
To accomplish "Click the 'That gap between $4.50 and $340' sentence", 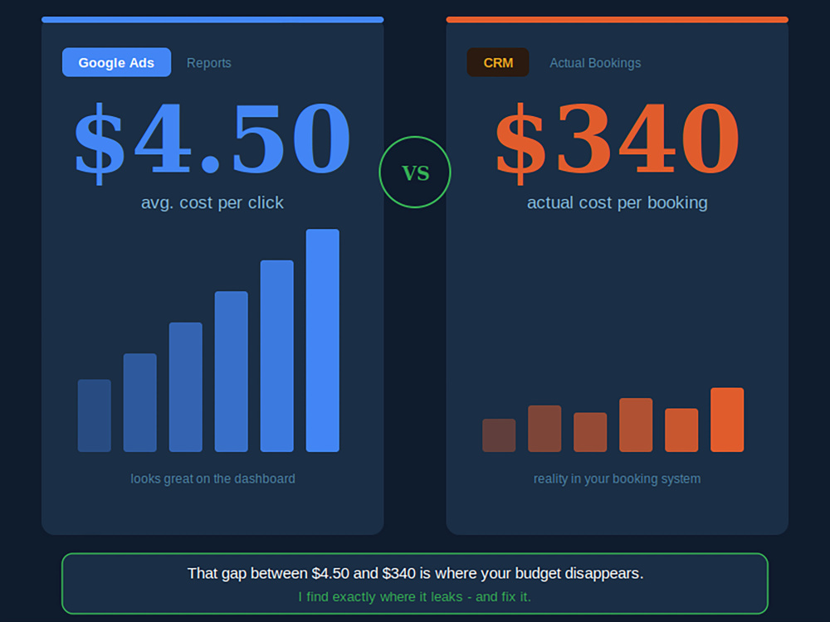I will (x=416, y=573).
